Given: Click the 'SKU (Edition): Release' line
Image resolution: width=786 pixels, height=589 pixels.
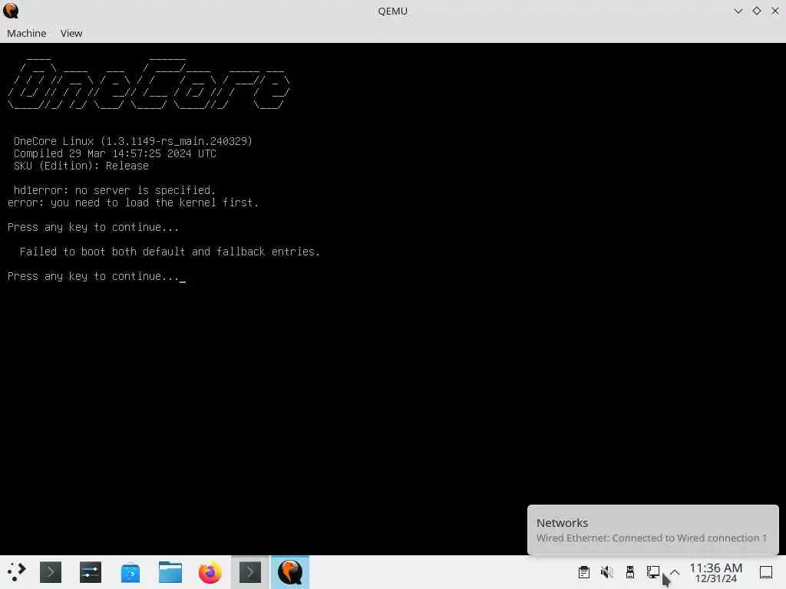Looking at the screenshot, I should [81, 166].
